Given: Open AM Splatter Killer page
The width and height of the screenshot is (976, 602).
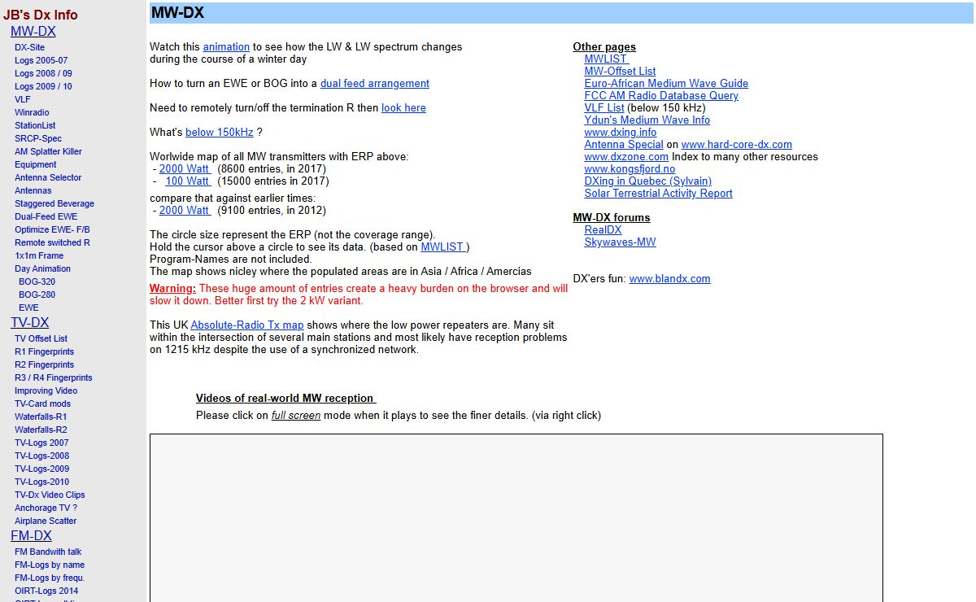Looking at the screenshot, I should [48, 151].
